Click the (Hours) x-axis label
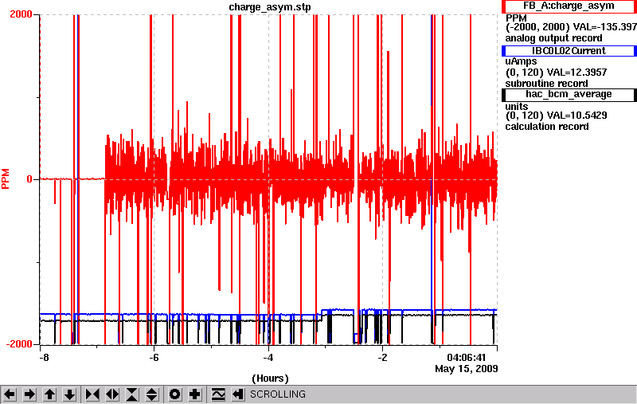Image resolution: width=637 pixels, height=404 pixels. [270, 379]
